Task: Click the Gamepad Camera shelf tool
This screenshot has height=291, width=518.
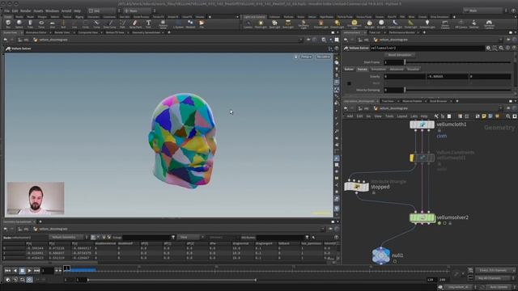Action: tap(489, 24)
